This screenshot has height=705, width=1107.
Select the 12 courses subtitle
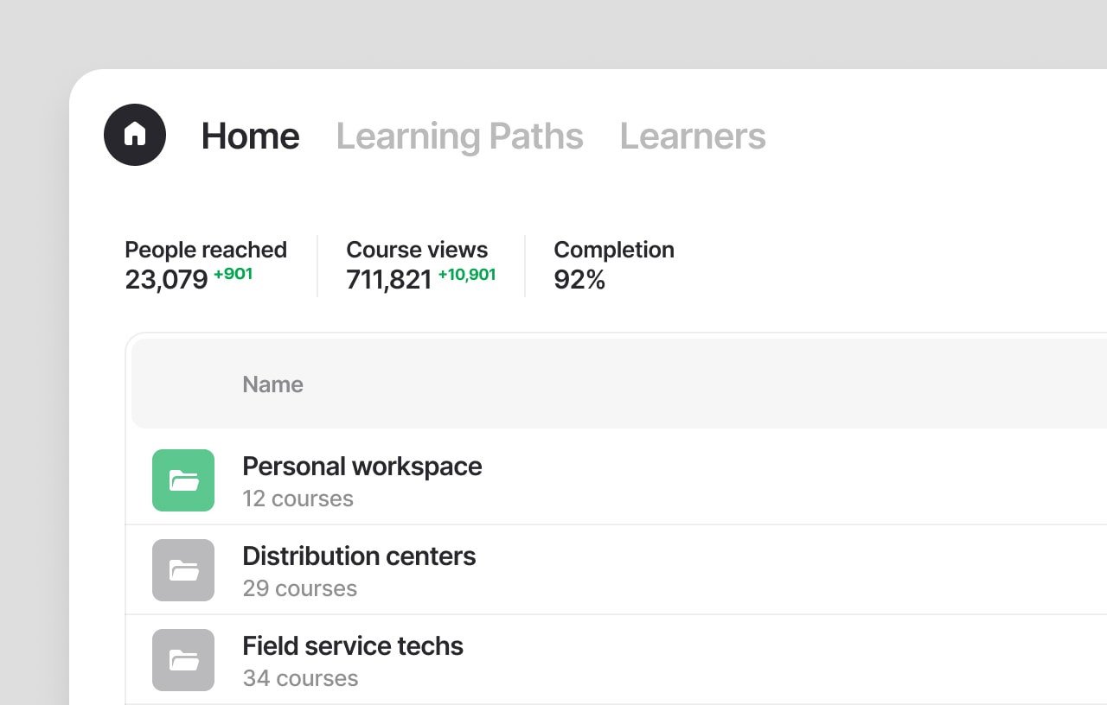[298, 499]
